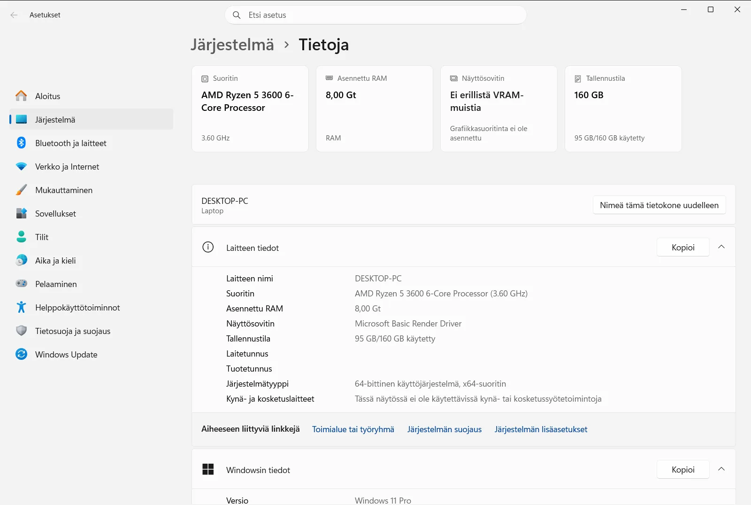
Task: Click the Microsoft Basic Render Driver text
Action: (408, 324)
